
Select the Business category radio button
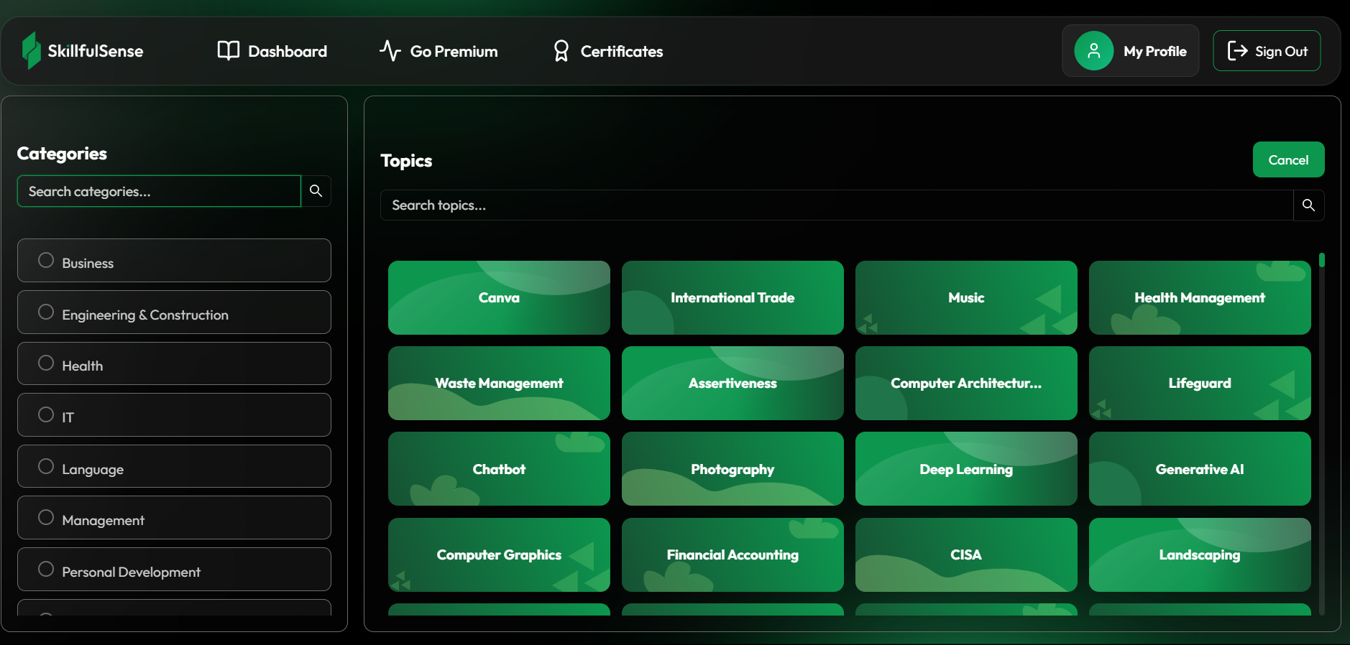(x=46, y=260)
